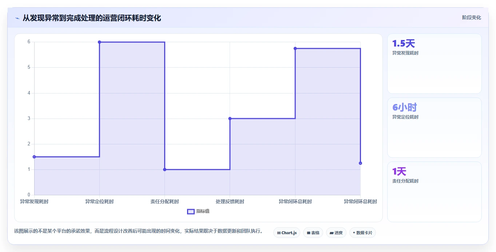Viewport: 496px width, 252px height.
Task: Click the last data point at chart's right edge
Action: pos(360,163)
